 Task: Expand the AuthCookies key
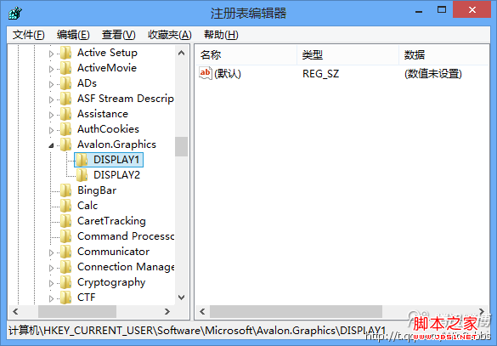pyautogui.click(x=51, y=130)
